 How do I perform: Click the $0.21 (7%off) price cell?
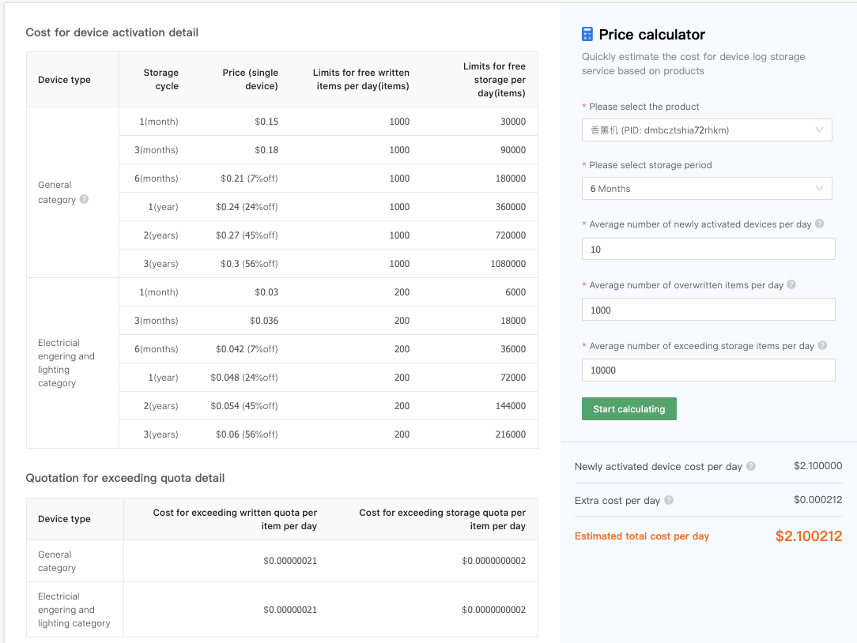[249, 178]
